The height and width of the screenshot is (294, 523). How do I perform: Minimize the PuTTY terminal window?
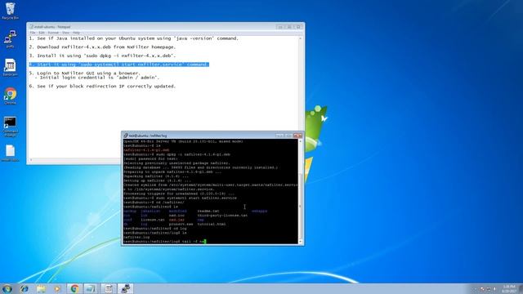(x=279, y=136)
